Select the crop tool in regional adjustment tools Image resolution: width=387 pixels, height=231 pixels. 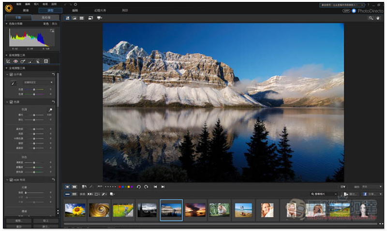(9, 61)
